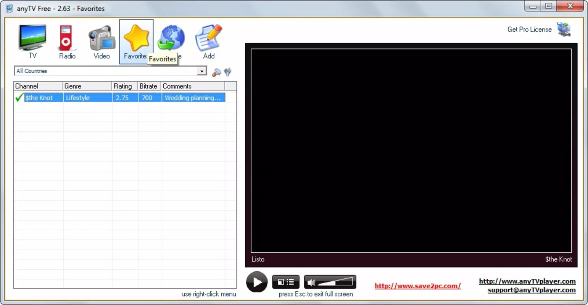Click the green checkmark beside $the Knot
This screenshot has height=305, width=588.
pyautogui.click(x=19, y=98)
